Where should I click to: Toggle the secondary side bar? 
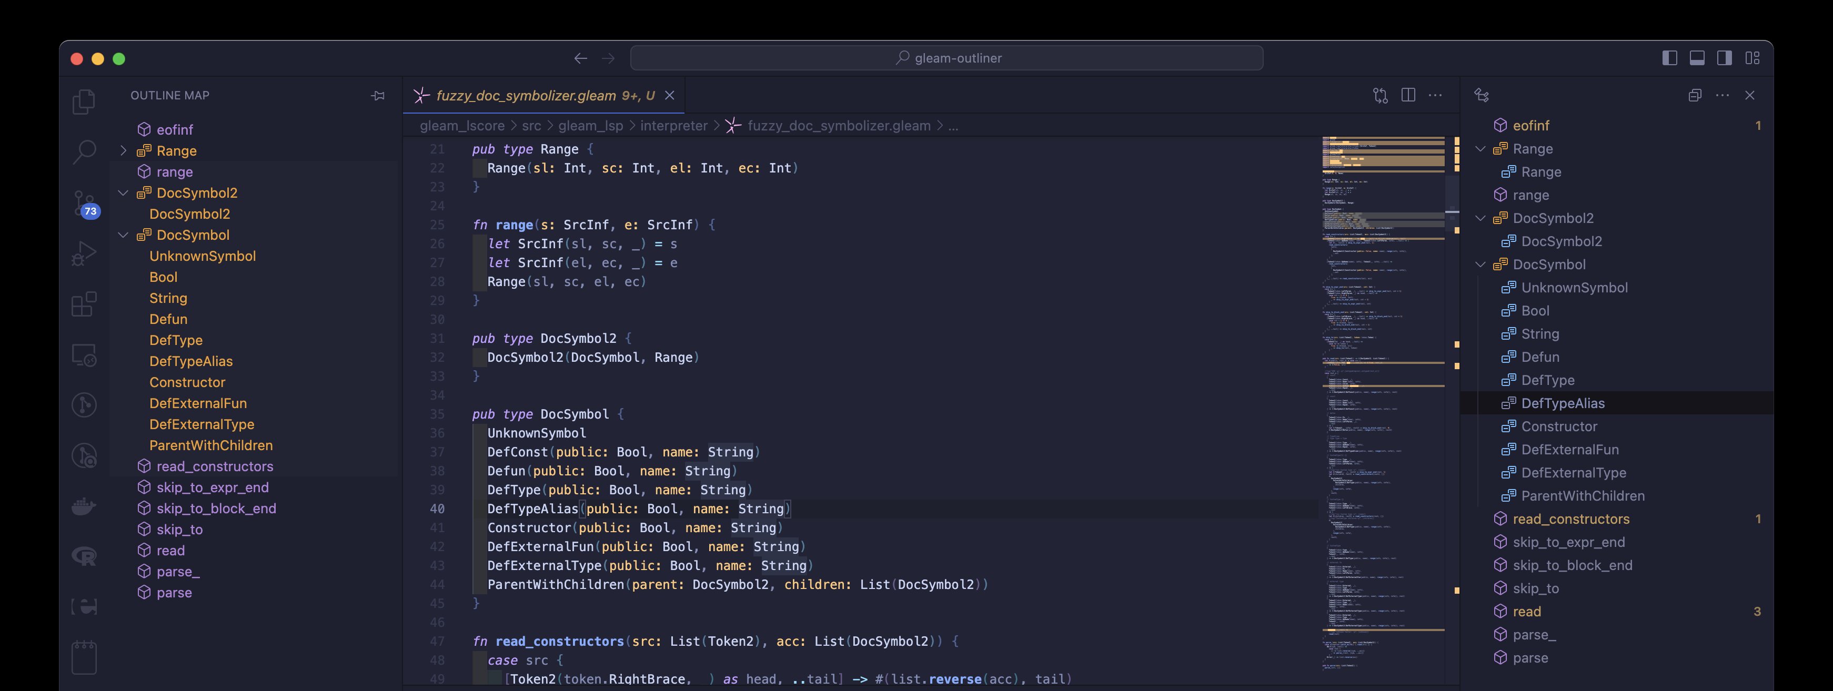click(1725, 58)
